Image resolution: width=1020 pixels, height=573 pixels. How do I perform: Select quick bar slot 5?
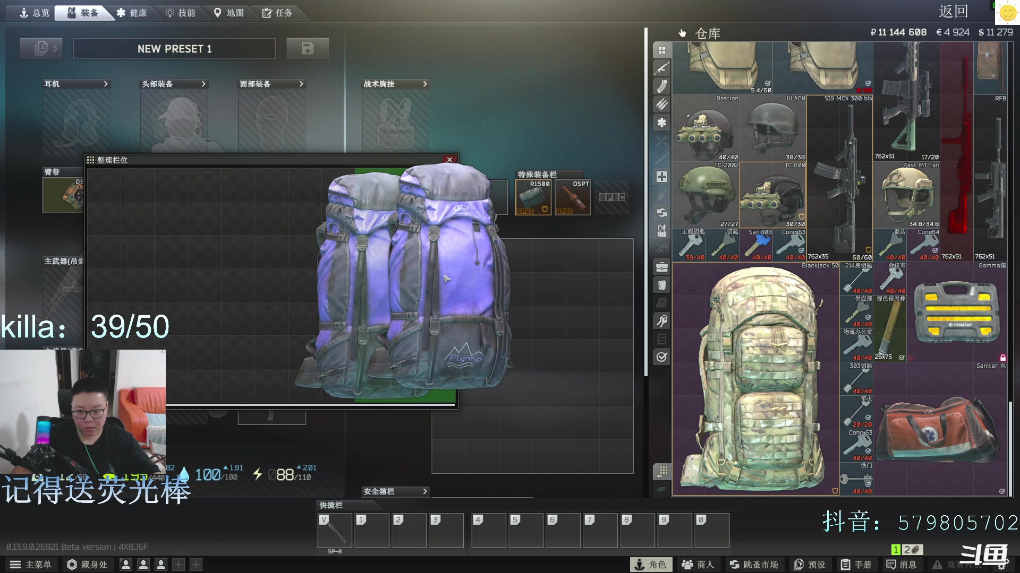click(x=526, y=530)
